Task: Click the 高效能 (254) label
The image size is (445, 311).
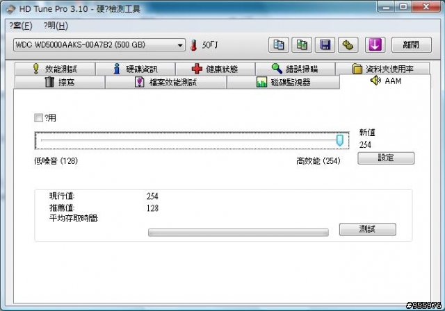Action: click(318, 161)
